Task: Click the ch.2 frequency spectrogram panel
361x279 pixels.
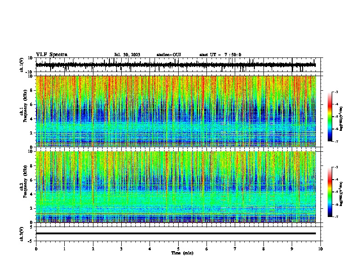Action: click(175, 187)
